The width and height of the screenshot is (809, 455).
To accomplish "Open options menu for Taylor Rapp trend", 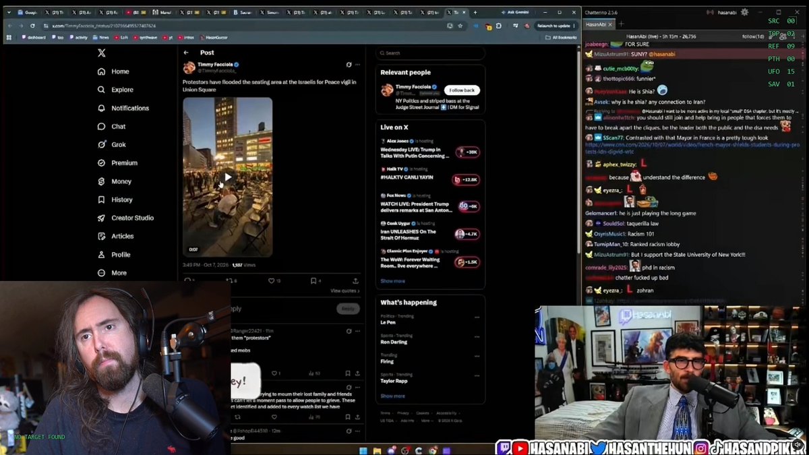I will pos(477,375).
